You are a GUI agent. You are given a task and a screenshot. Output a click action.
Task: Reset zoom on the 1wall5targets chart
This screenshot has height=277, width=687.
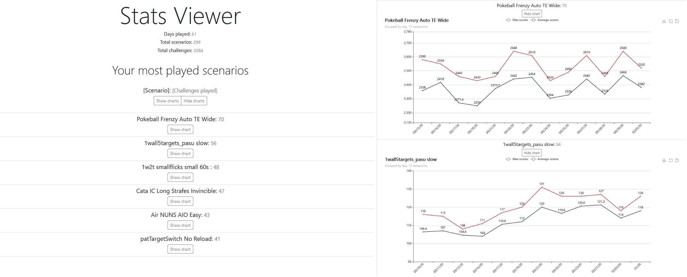coord(677,160)
